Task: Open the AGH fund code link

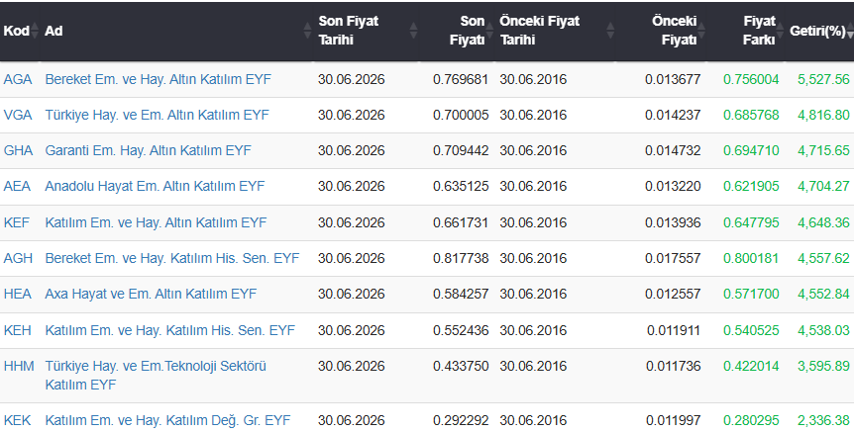Action: click(x=18, y=258)
